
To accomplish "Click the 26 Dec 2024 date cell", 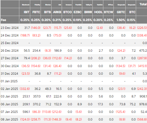I will (x=10, y=50).
